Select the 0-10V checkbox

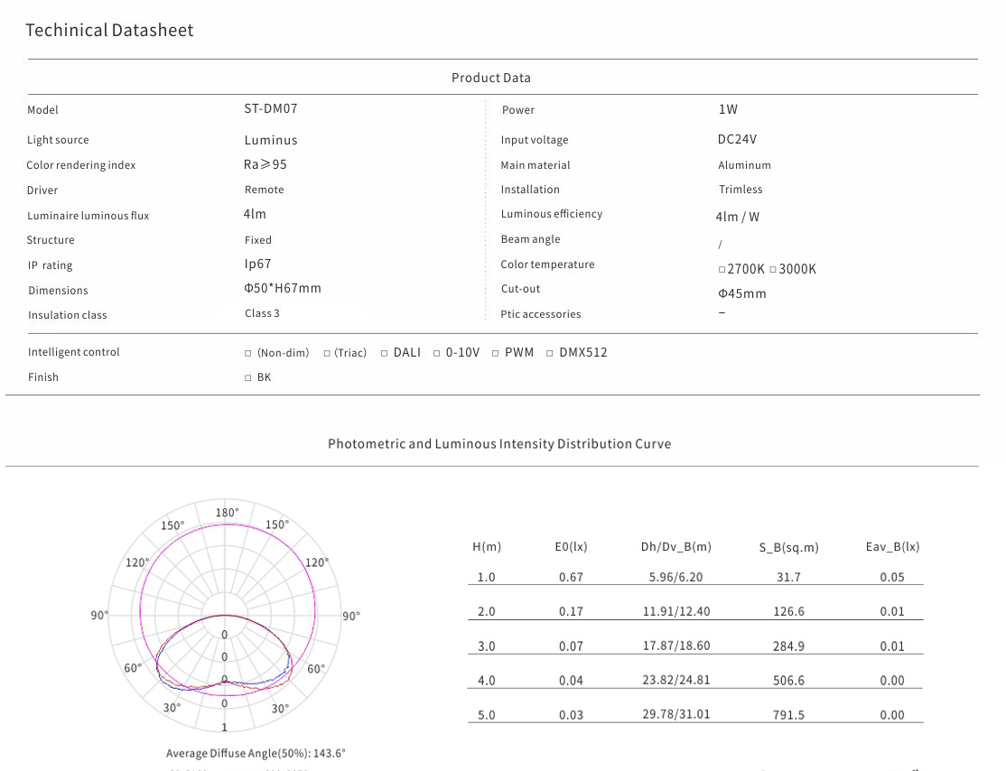(437, 353)
